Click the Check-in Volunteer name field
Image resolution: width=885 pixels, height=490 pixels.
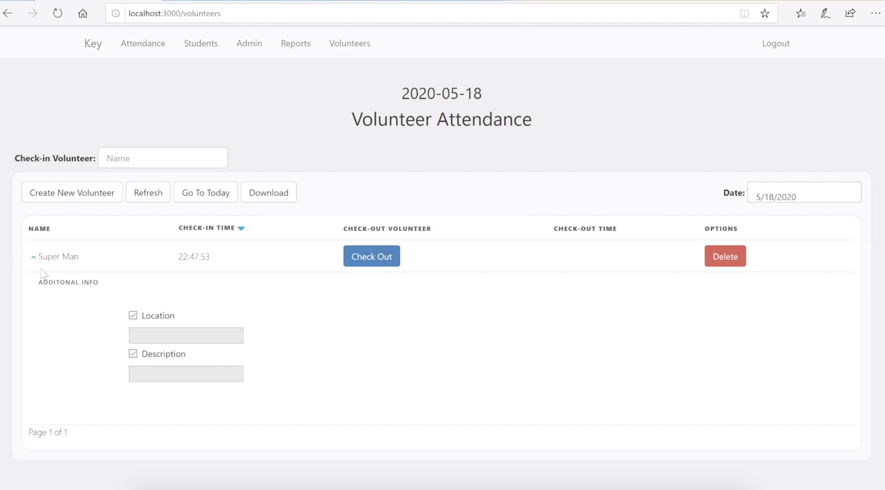163,158
